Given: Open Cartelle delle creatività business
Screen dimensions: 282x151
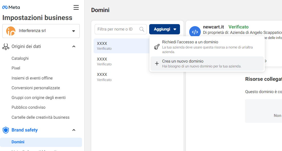Looking at the screenshot, I should (41, 117).
